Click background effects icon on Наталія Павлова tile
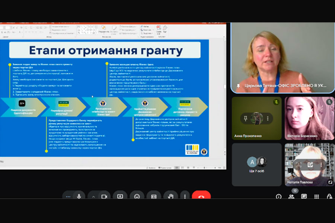 pyautogui.click(x=310, y=165)
